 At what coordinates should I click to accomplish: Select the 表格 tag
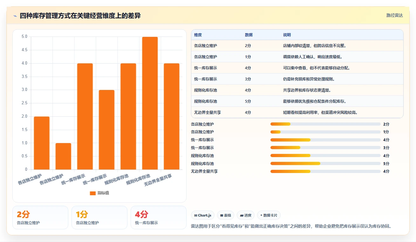[x=226, y=215]
